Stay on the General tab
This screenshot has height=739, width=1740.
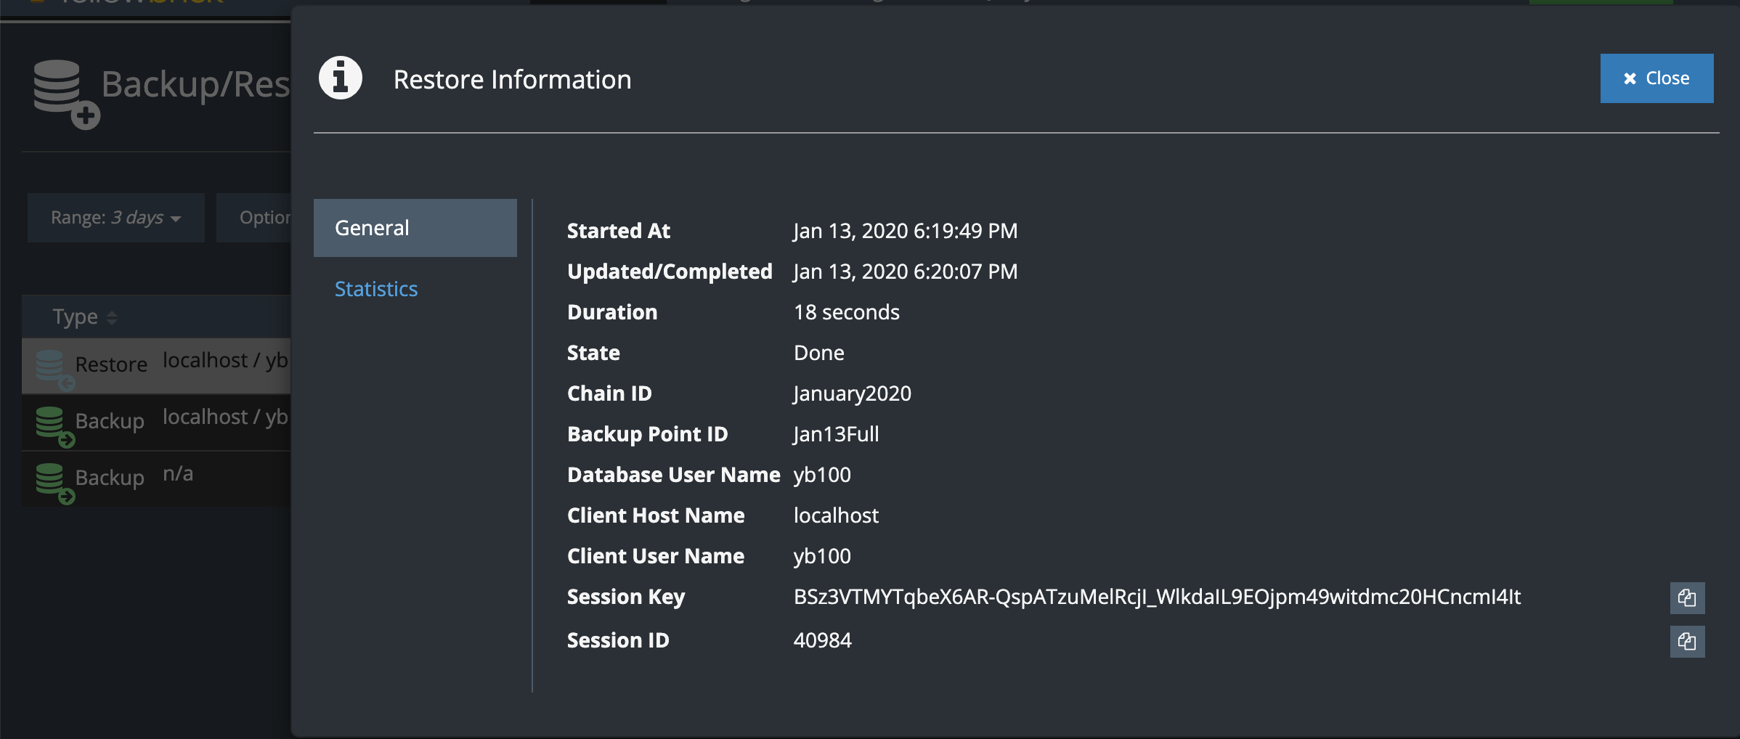click(x=371, y=227)
